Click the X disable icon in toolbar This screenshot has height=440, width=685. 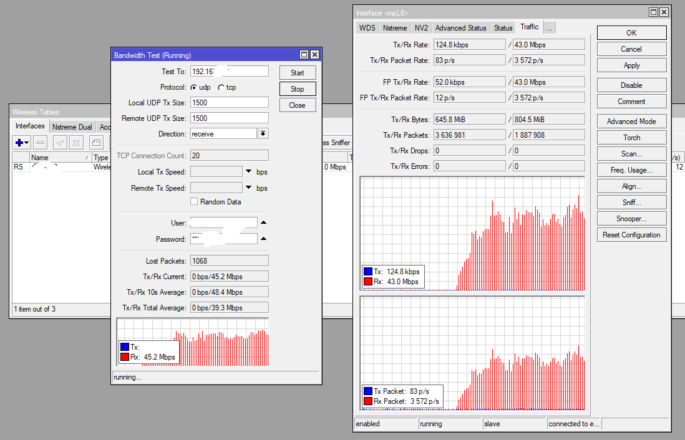pyautogui.click(x=76, y=143)
